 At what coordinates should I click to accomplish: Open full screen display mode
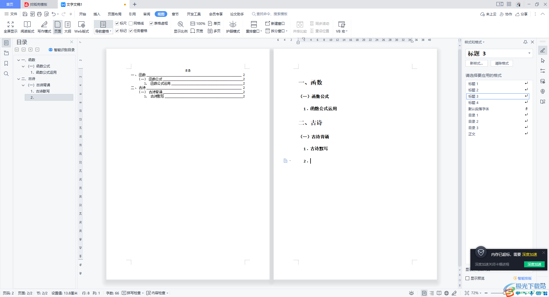coord(11,27)
